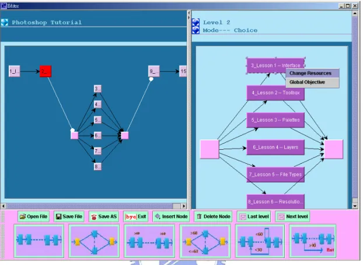The width and height of the screenshot is (363, 265).
Task: Click icon beside Mode--- Choice label
Action: click(196, 30)
